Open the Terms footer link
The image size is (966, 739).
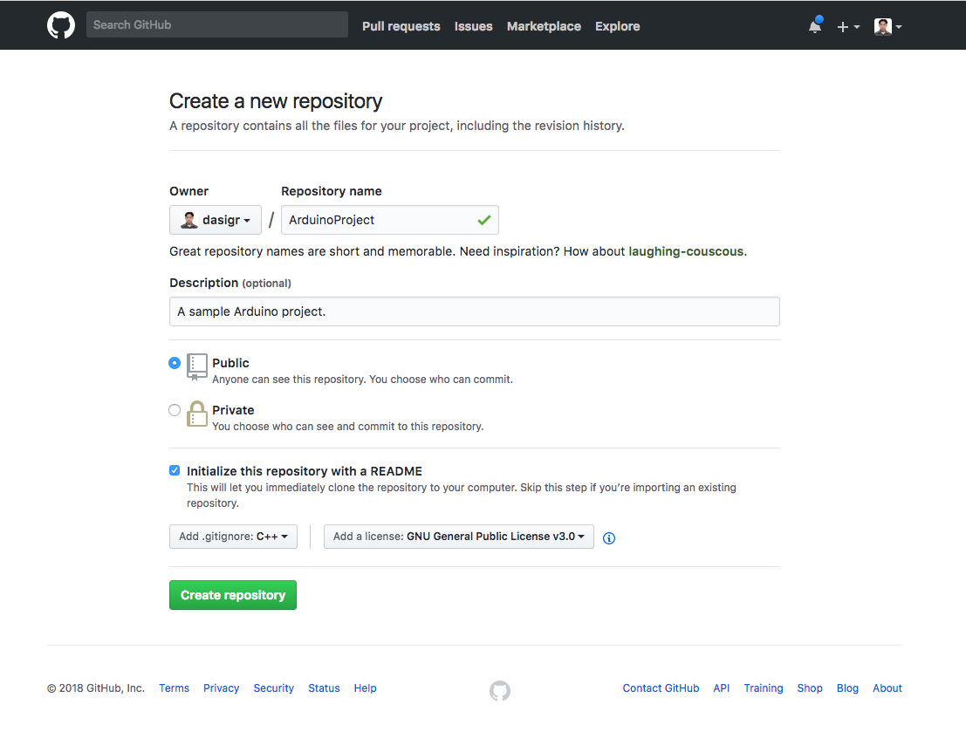click(175, 688)
